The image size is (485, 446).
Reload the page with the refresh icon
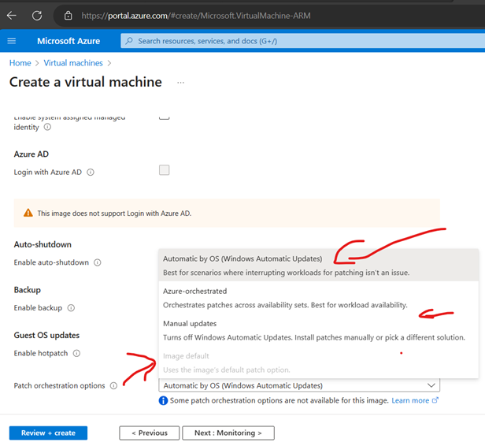(37, 15)
